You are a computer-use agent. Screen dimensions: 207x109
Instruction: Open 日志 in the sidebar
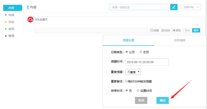point(11,22)
